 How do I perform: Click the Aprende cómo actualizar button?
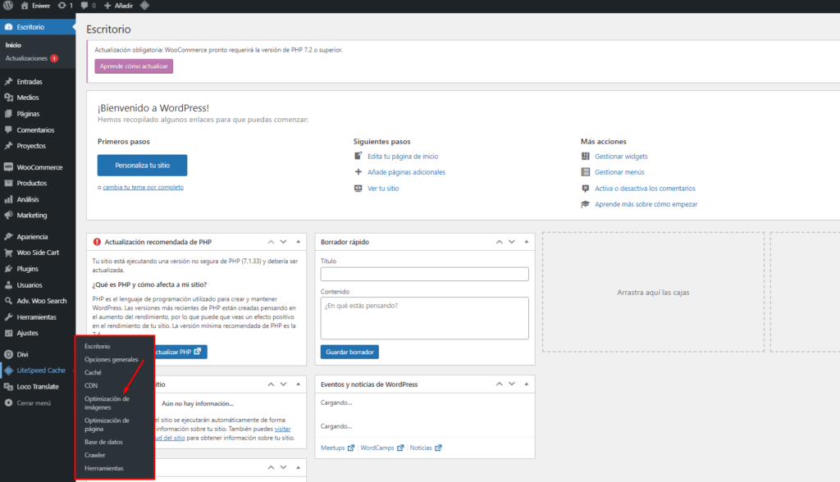(x=134, y=66)
